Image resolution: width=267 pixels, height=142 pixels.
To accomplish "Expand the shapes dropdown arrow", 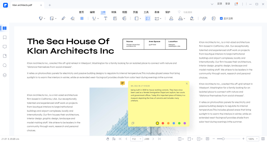I will [140, 19].
